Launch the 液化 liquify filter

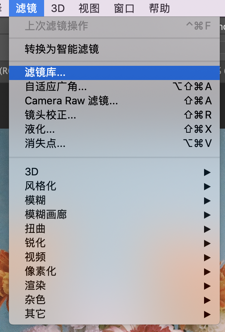(40, 129)
